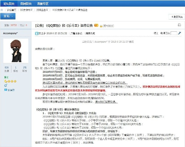
Task: Go to the announcements board breadcrumb link
Action: click(42, 10)
